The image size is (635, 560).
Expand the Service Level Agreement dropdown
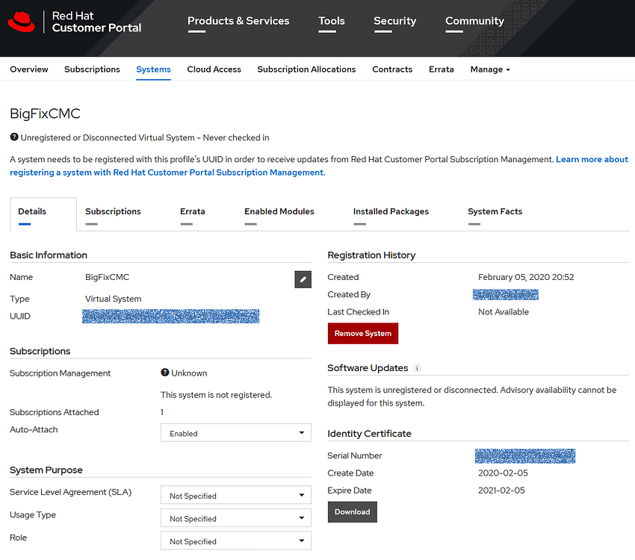[235, 494]
